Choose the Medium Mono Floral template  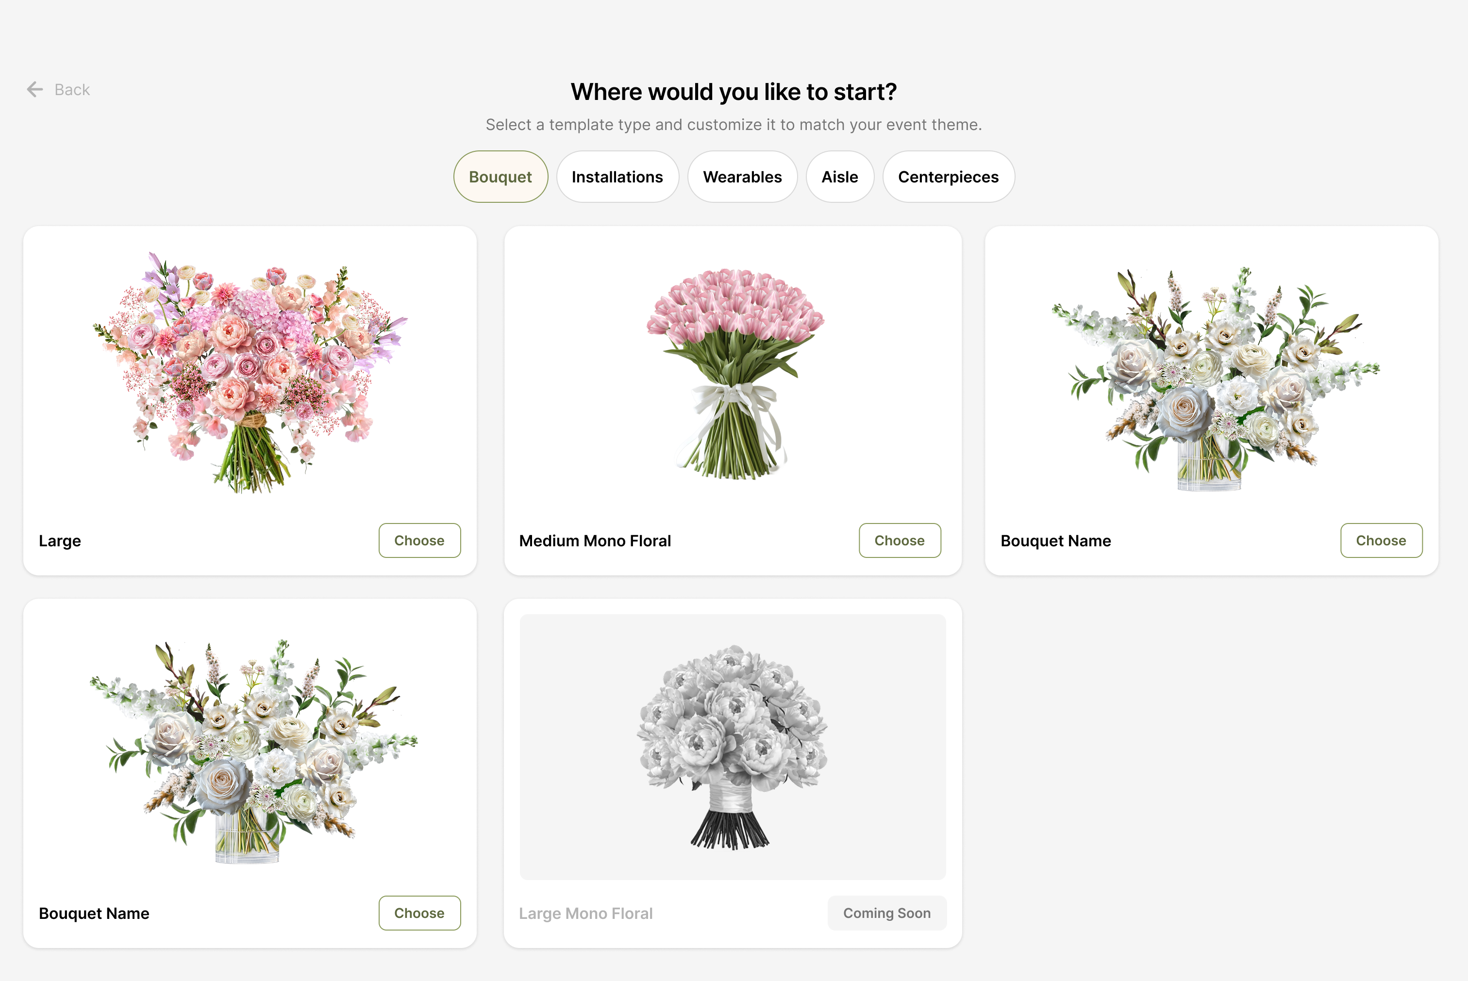(900, 540)
